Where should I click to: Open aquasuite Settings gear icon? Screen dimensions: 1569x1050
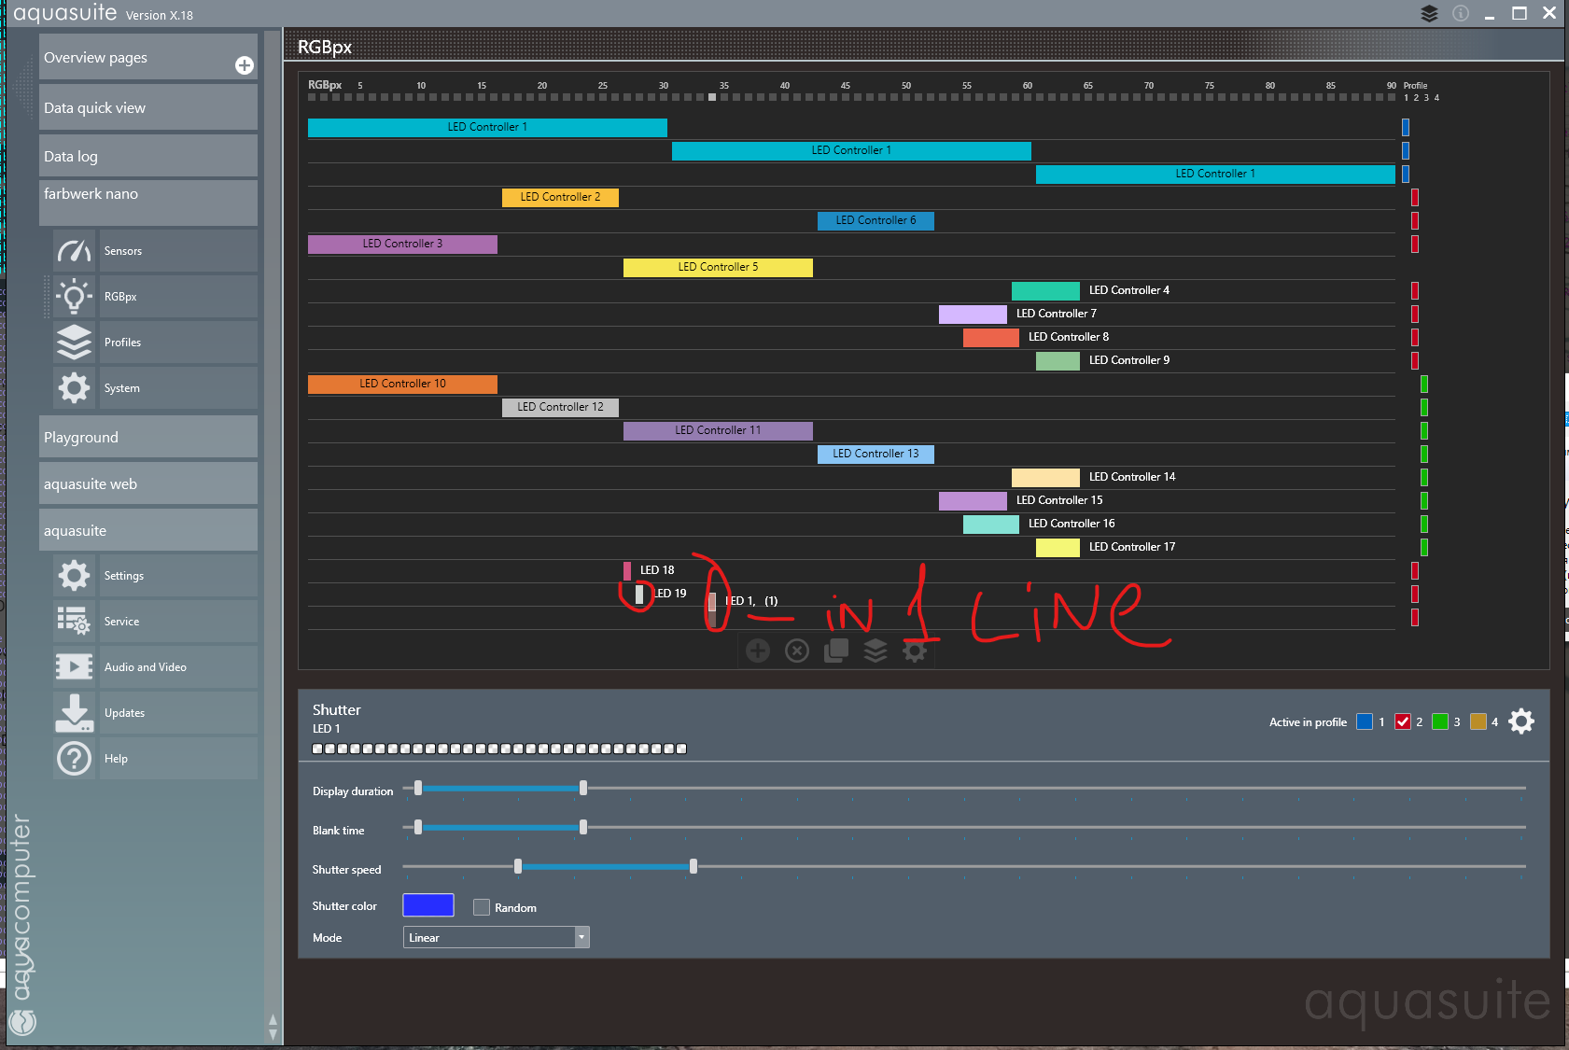point(75,576)
